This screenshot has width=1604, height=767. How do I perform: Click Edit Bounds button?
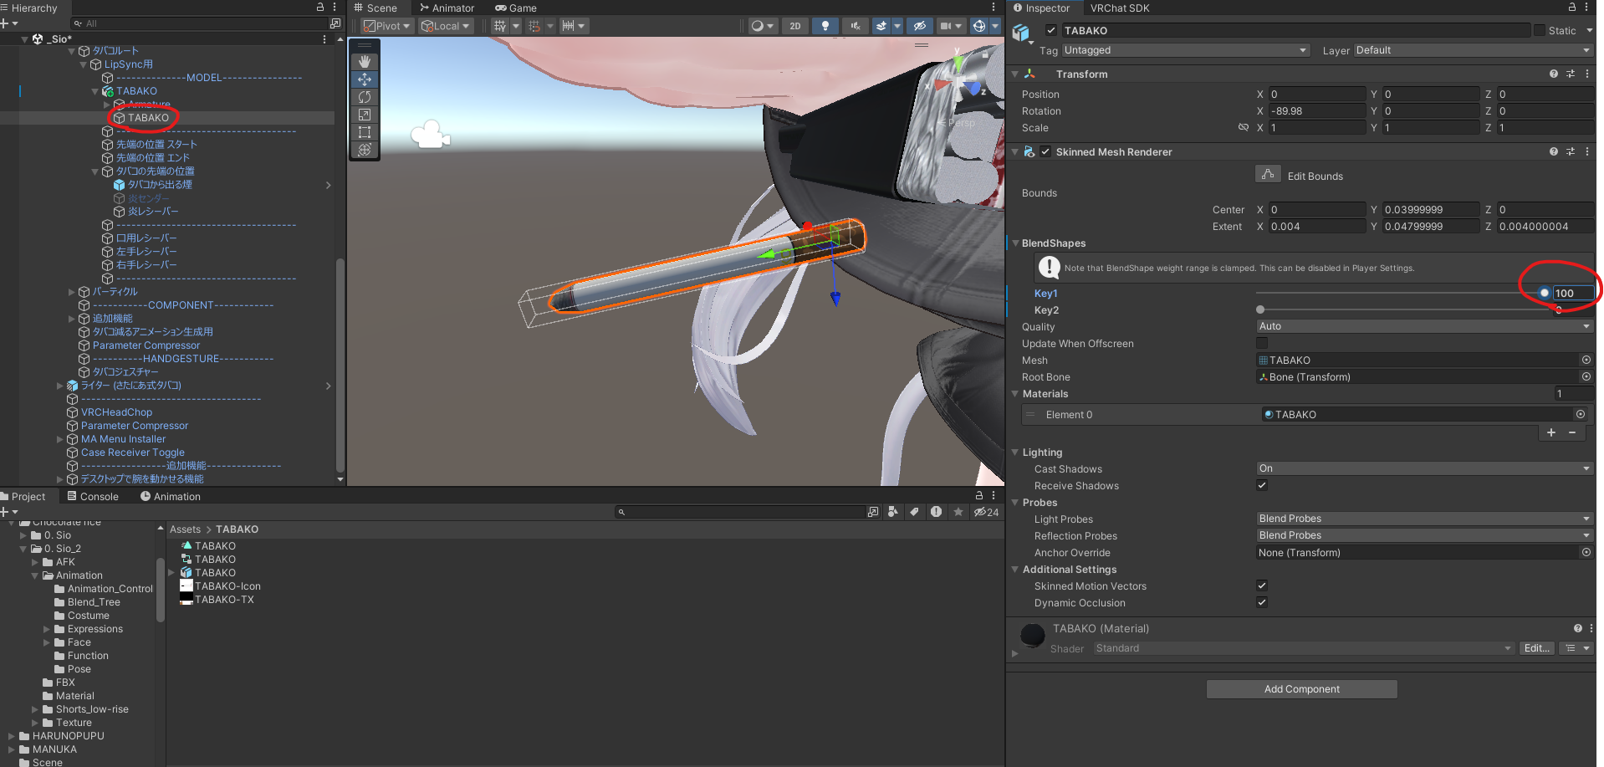(1268, 174)
